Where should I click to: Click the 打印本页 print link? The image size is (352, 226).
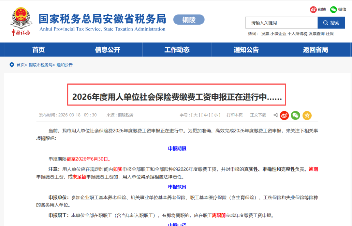coord(235,115)
